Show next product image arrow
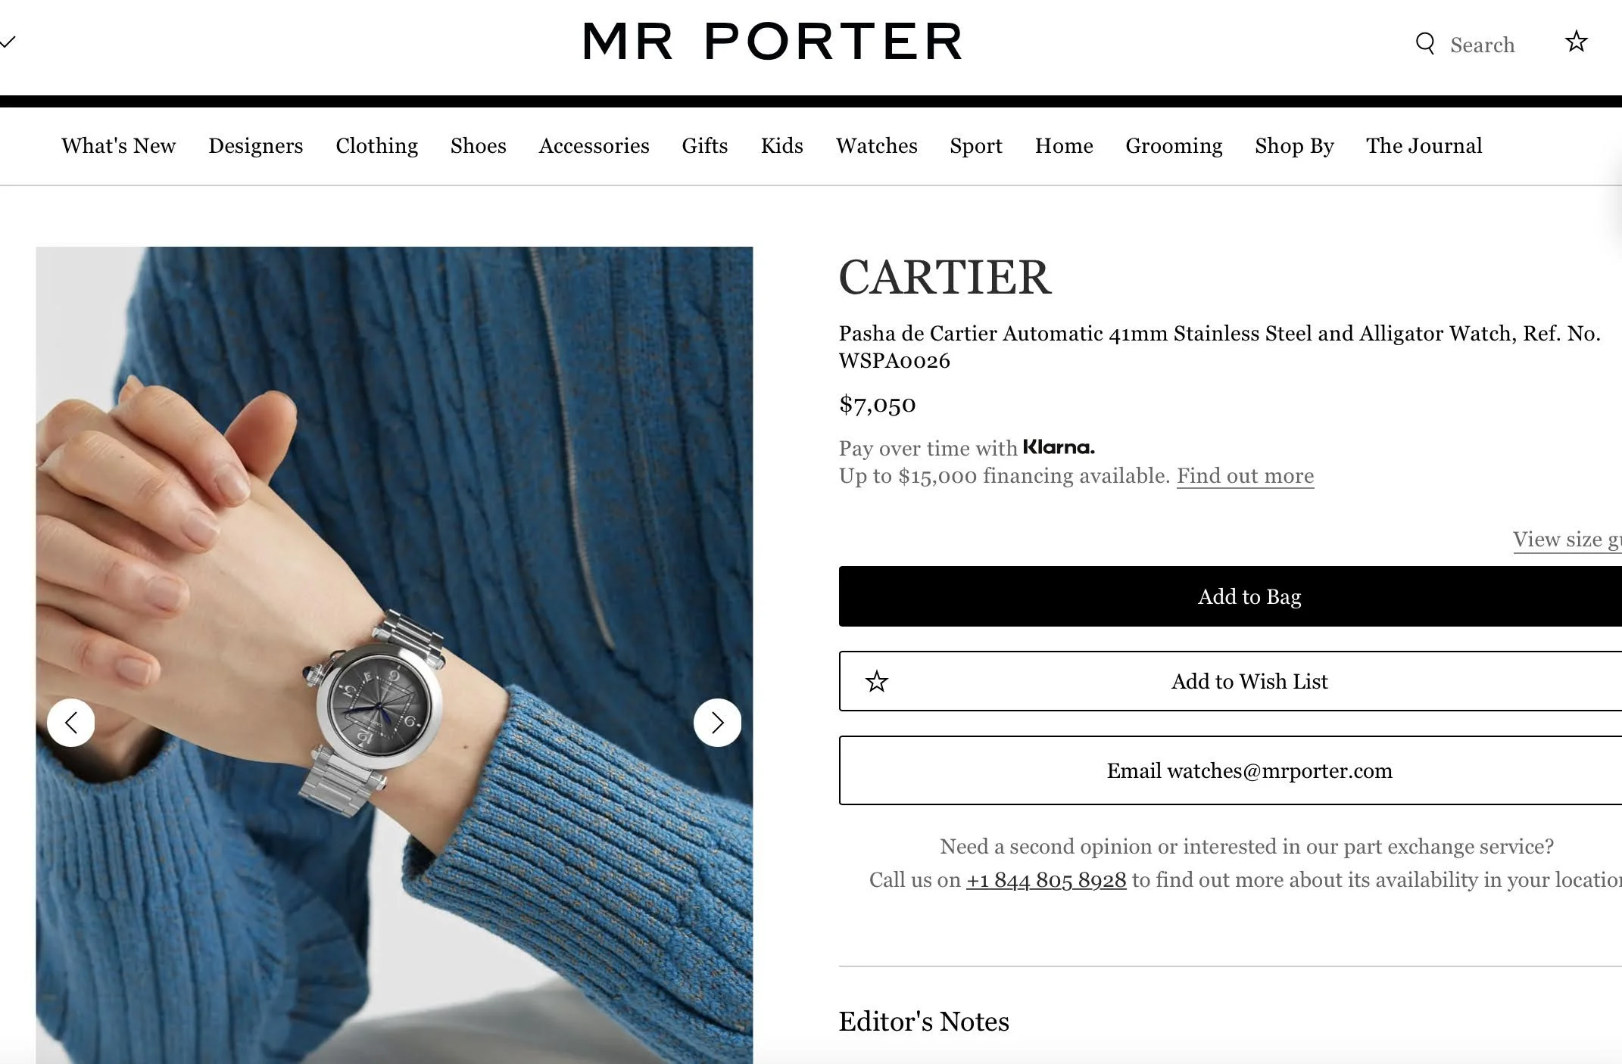Image resolution: width=1622 pixels, height=1064 pixels. coord(717,723)
